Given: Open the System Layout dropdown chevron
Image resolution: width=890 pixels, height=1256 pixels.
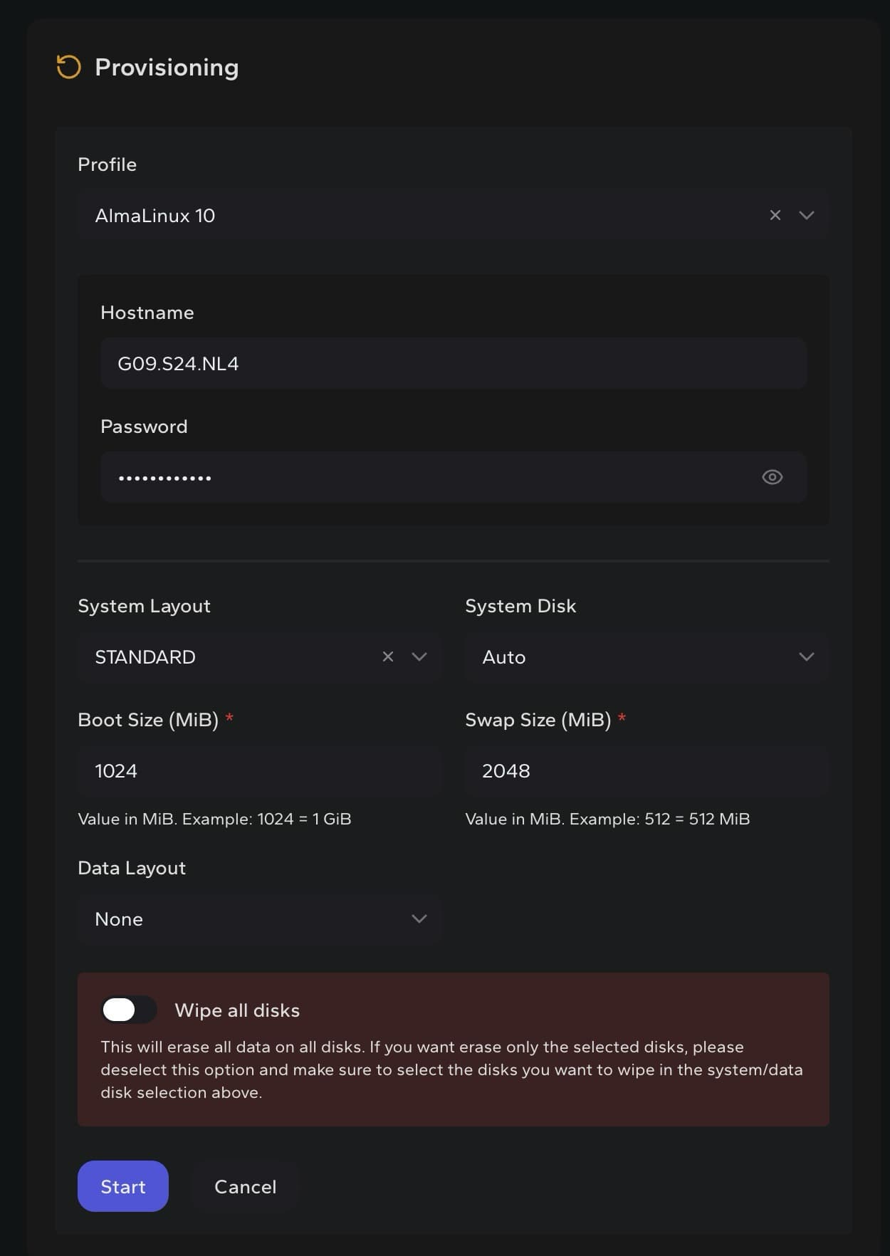Looking at the screenshot, I should [x=419, y=656].
